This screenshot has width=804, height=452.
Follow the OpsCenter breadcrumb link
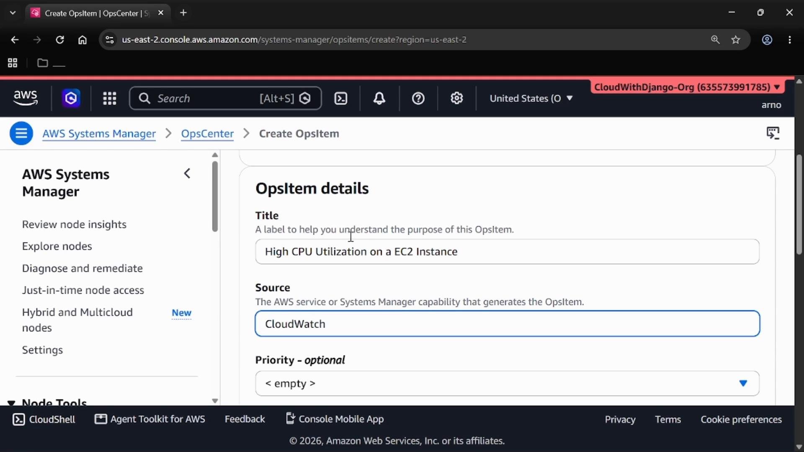(x=207, y=134)
